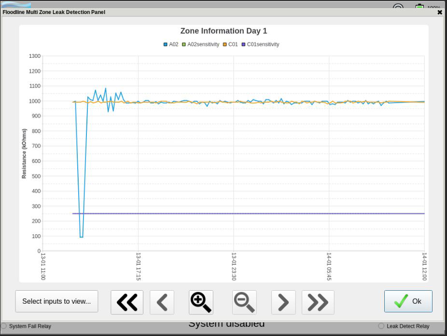Zoom out of the chart
Image resolution: width=447 pixels, height=336 pixels.
pyautogui.click(x=244, y=302)
